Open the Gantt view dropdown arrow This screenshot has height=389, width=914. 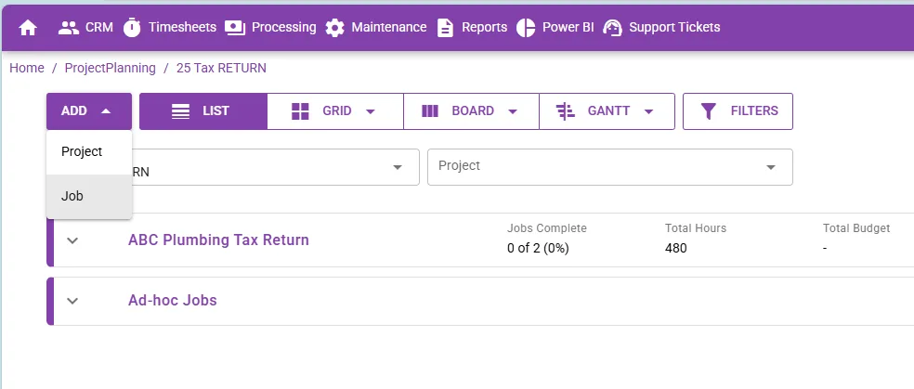[648, 111]
